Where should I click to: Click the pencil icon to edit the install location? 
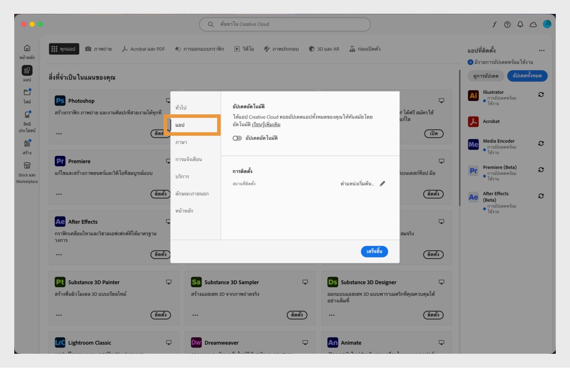(x=382, y=184)
